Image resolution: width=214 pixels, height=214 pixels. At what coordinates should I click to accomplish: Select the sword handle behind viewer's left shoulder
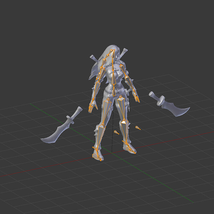point(94,58)
